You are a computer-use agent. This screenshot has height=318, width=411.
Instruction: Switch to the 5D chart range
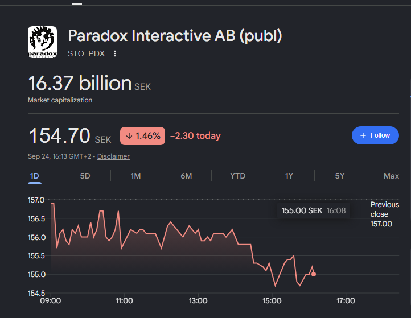tap(85, 176)
